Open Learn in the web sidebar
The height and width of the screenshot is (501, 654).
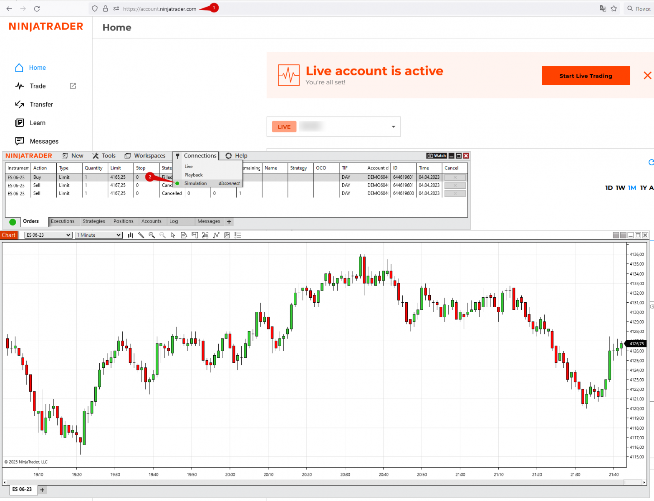point(30,123)
